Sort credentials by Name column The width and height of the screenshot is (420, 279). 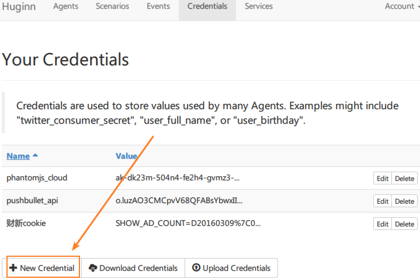click(18, 156)
